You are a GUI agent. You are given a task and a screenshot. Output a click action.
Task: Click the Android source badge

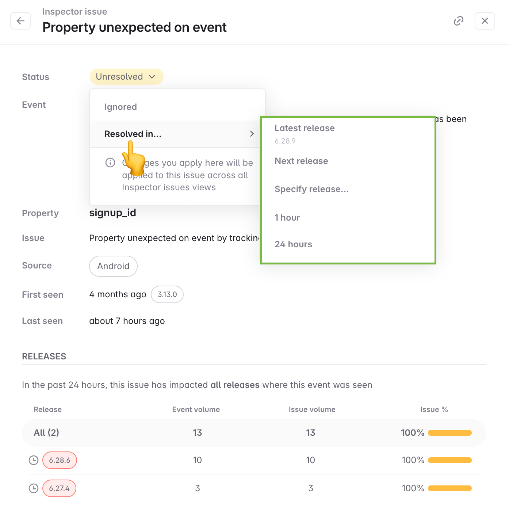click(113, 266)
